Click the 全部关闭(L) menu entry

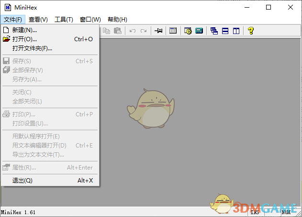50,102
